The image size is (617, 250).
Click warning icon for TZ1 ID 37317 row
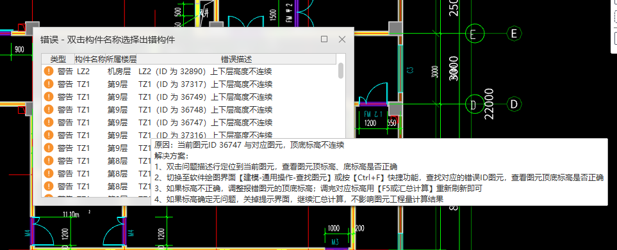(x=49, y=84)
